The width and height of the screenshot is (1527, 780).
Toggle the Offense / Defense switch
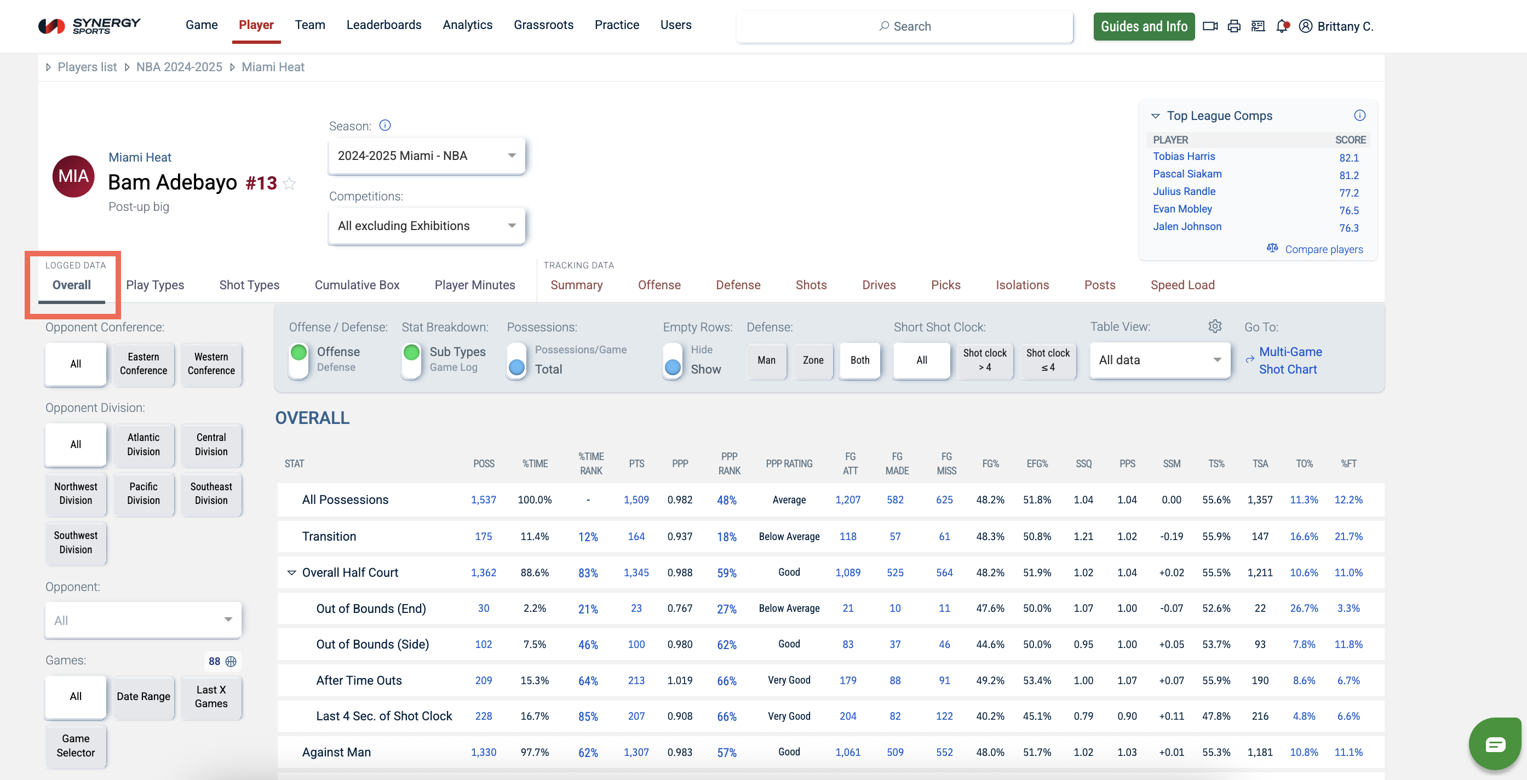pyautogui.click(x=298, y=360)
